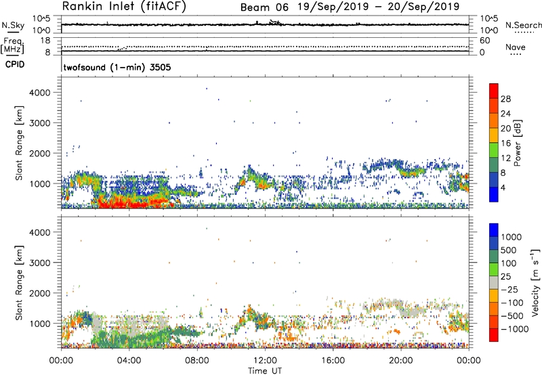Click the Power colorbar tick label 20
This screenshot has width=542, height=375.
click(x=505, y=129)
